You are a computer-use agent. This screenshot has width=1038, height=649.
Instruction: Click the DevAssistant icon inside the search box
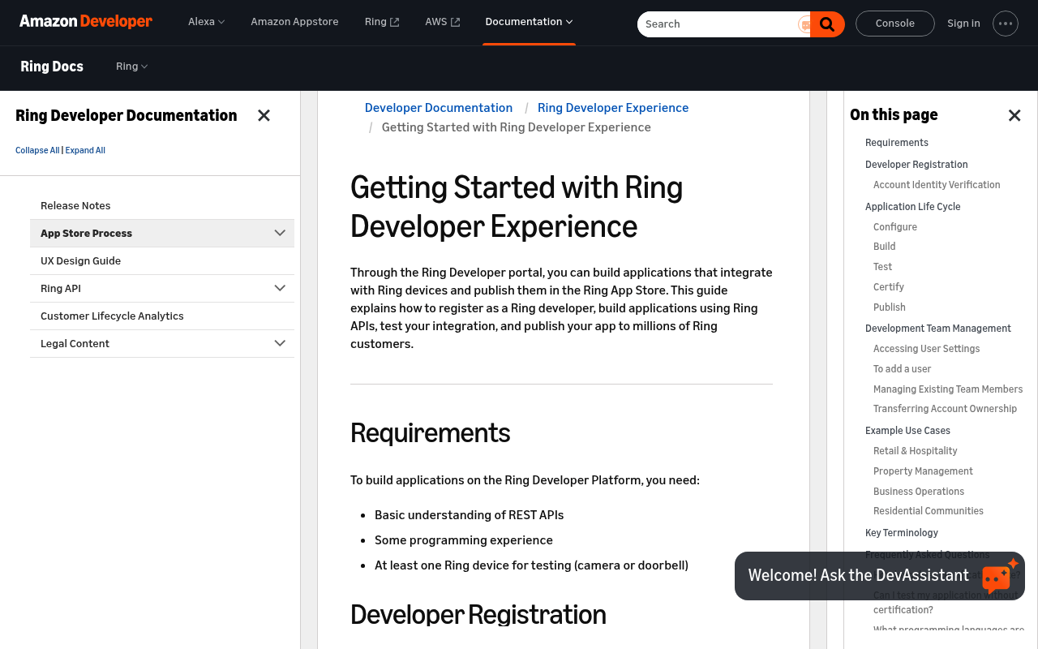pyautogui.click(x=804, y=24)
